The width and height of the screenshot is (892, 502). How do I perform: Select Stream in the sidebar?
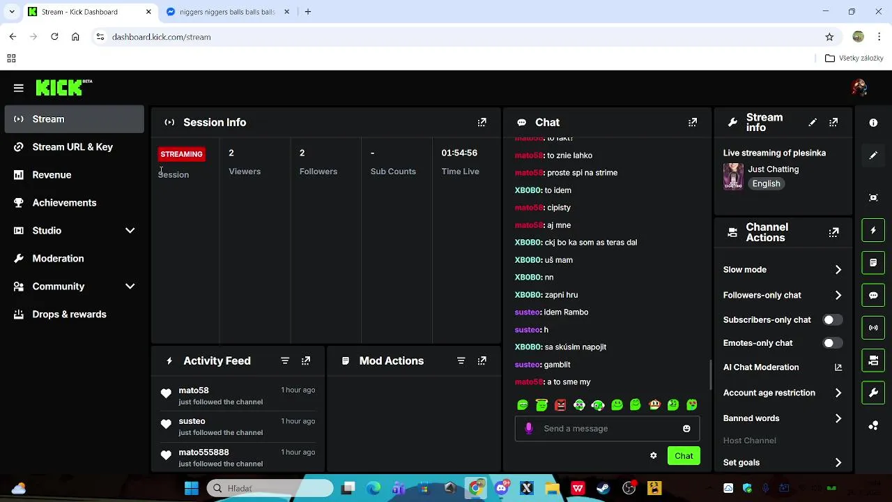coord(74,119)
